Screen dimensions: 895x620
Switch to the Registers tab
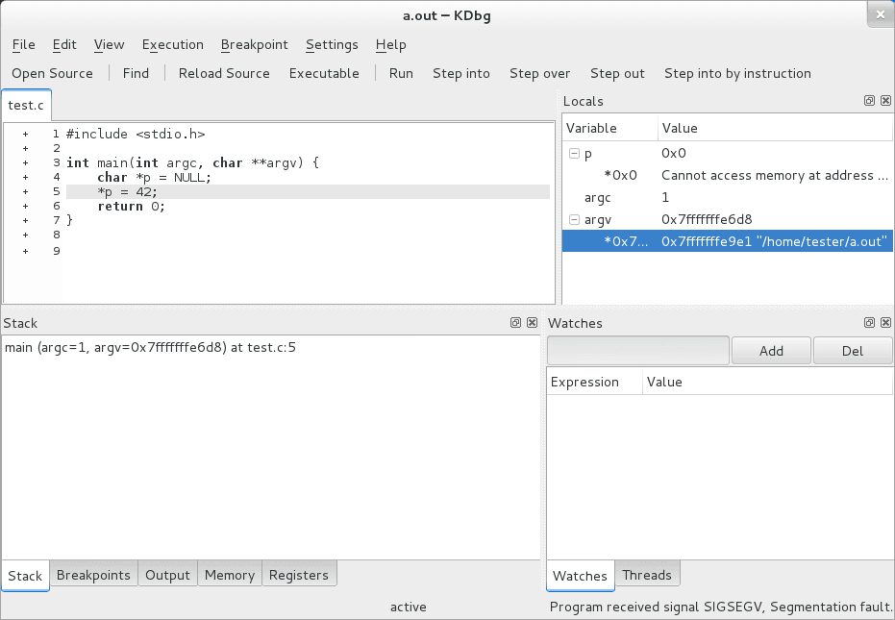[299, 575]
